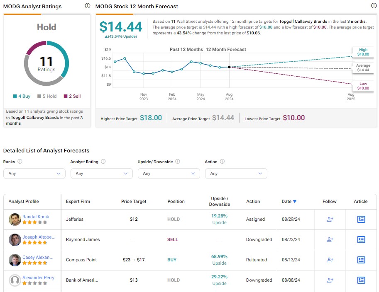
Task: Click info icon beside MODG Analyst Ratings
Action: pos(87,6)
